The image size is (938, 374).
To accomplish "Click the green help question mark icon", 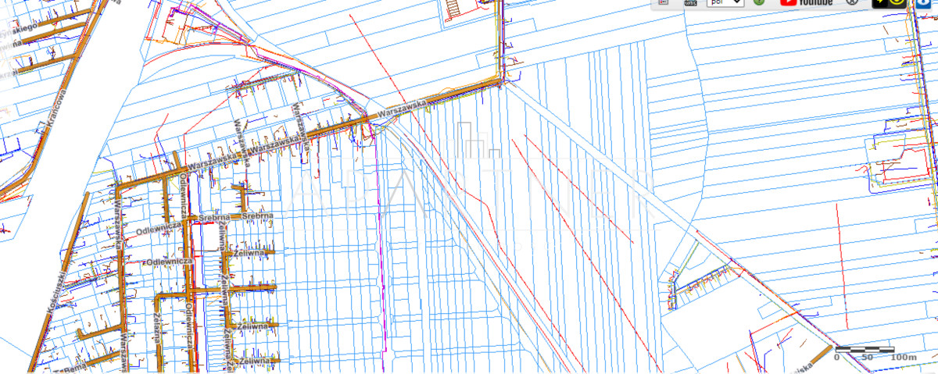I will 759,2.
